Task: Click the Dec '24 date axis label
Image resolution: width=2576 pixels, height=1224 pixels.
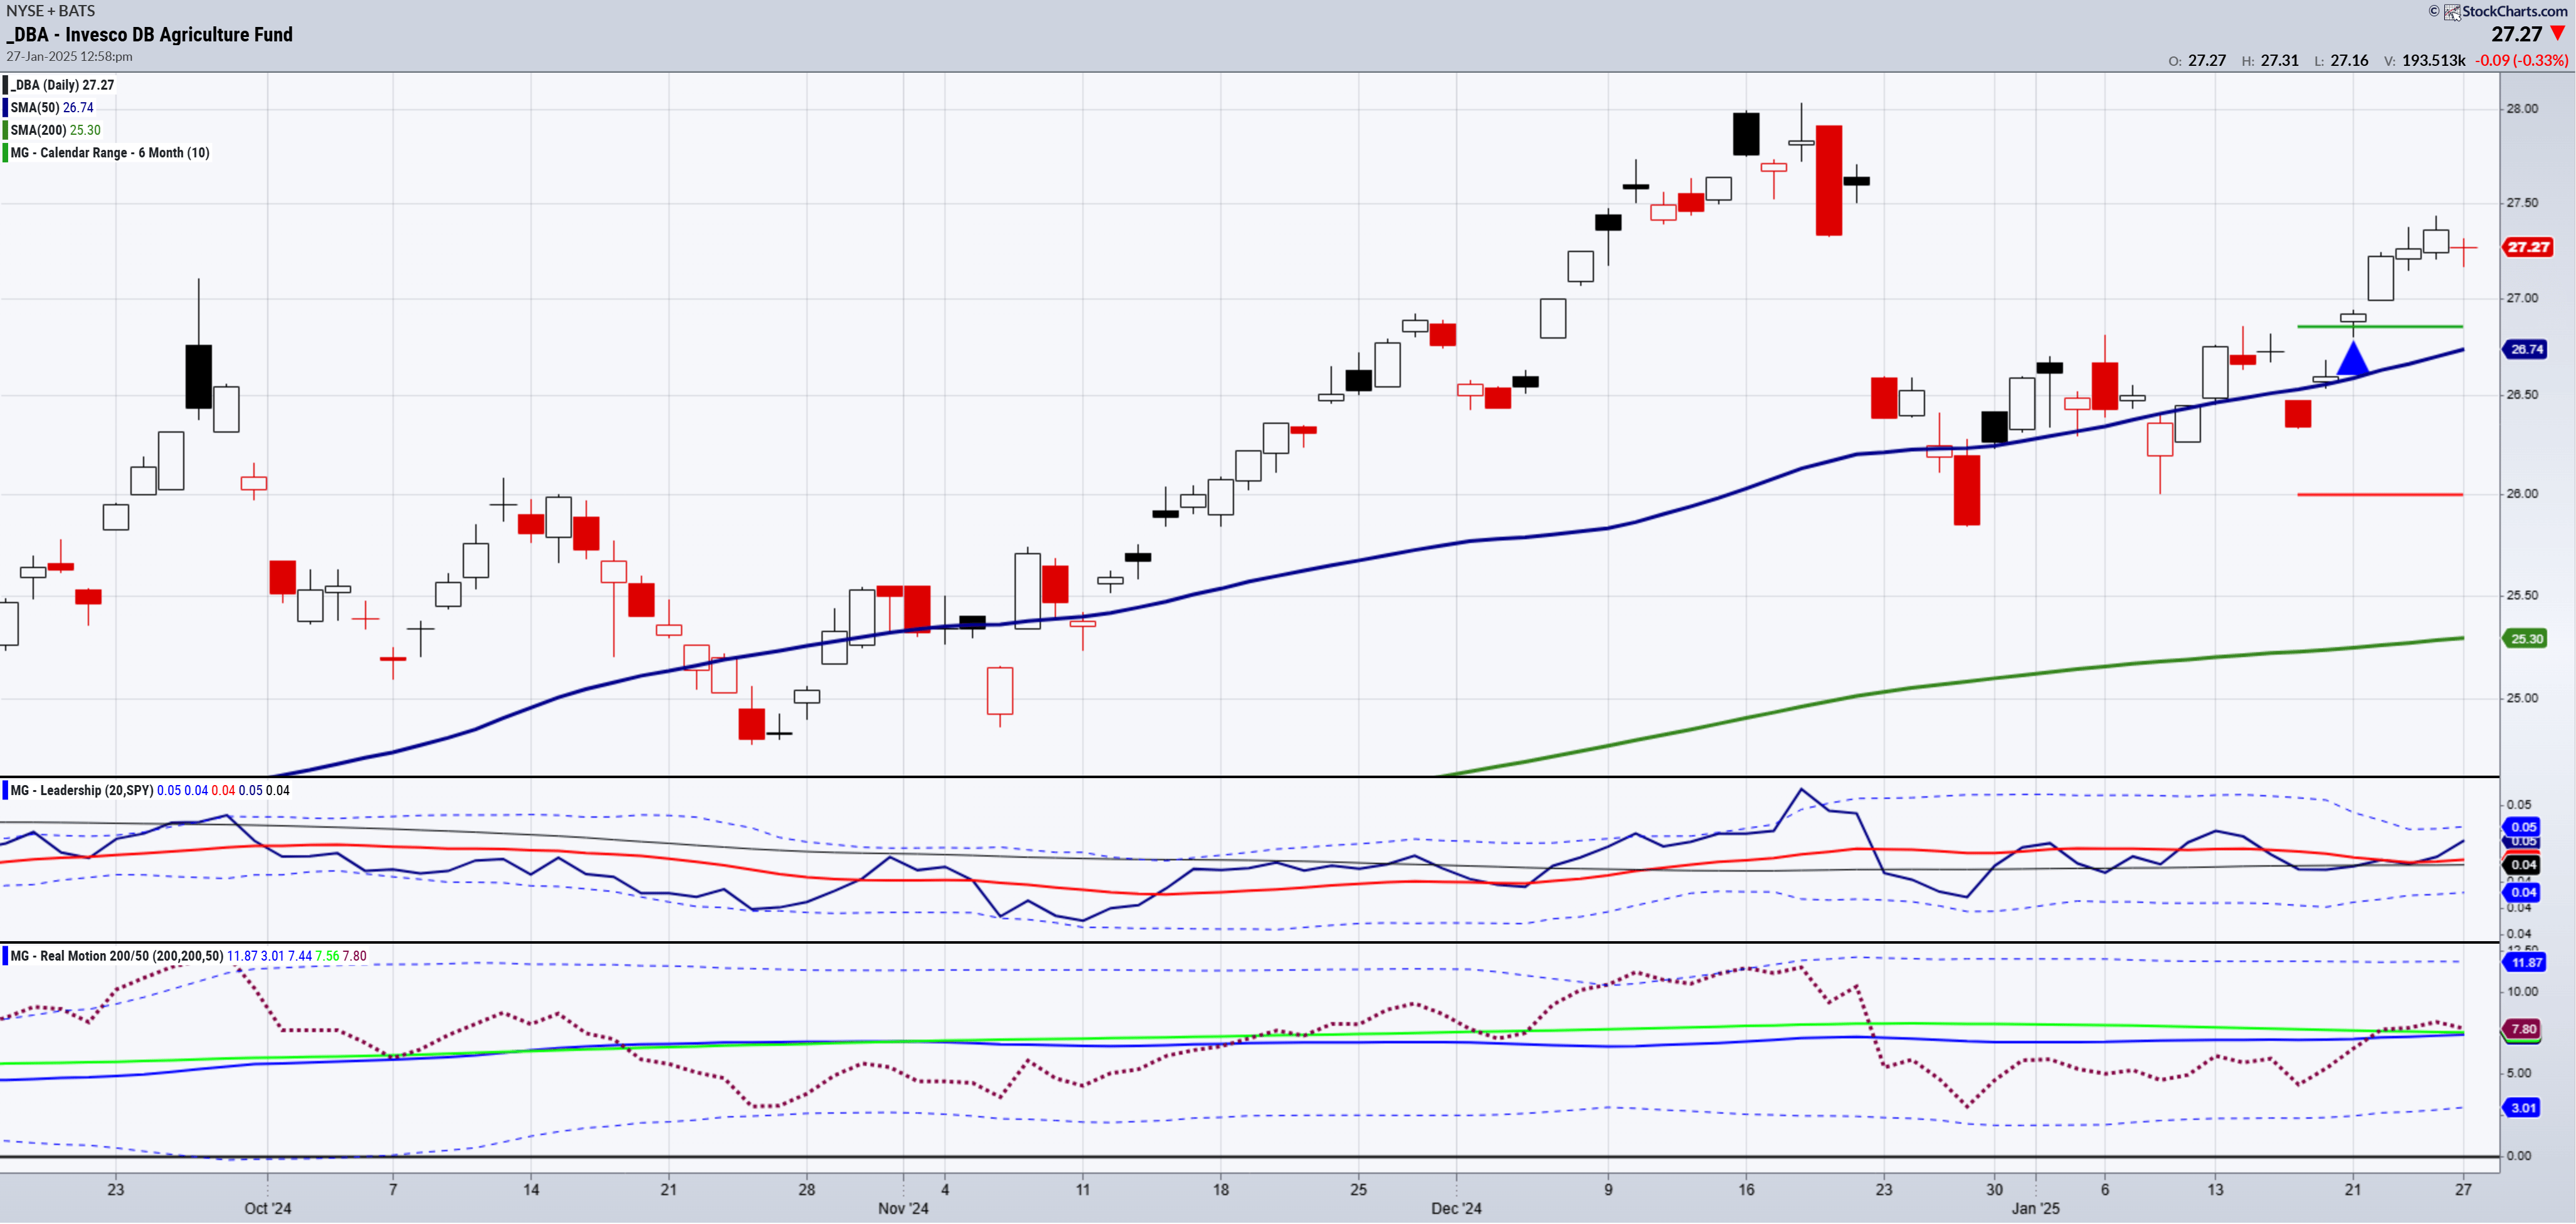Action: (x=1456, y=1208)
